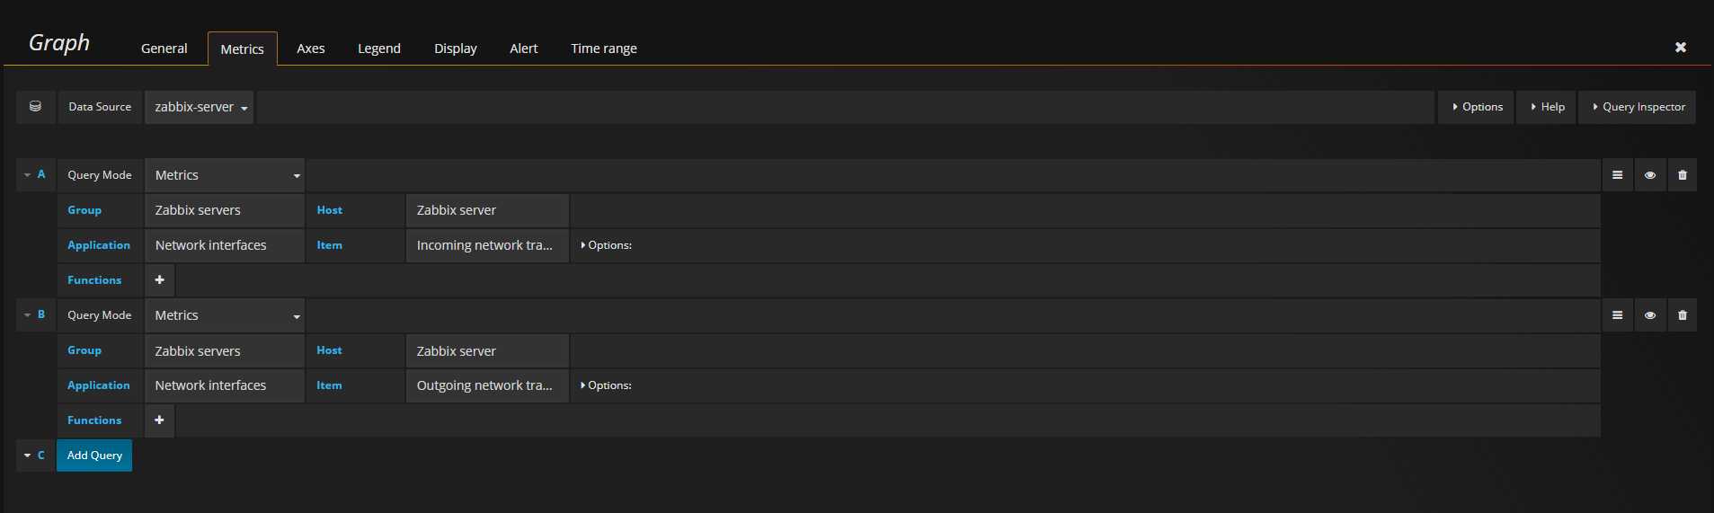Expand Options for Incoming network traffic item
The width and height of the screenshot is (1714, 513).
[607, 245]
